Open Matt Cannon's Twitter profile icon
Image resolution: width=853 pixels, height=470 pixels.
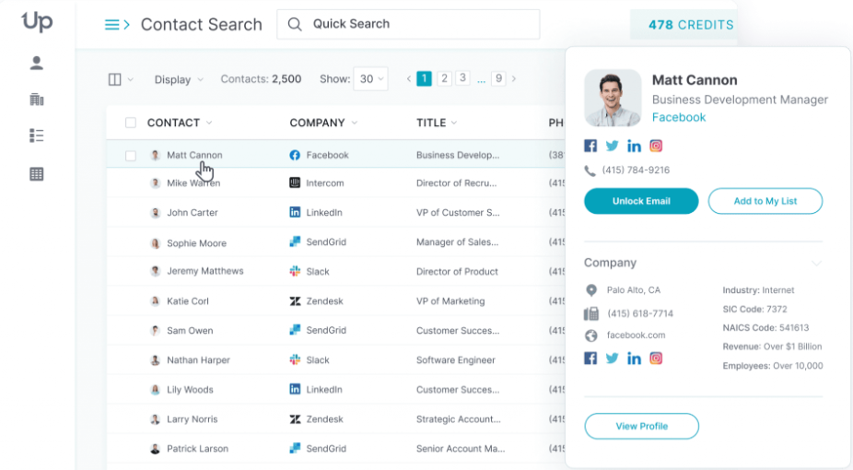coord(612,146)
